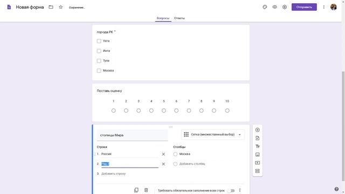345x194 pixels.
Task: Switch to the Ответы tab
Action: 180,18
